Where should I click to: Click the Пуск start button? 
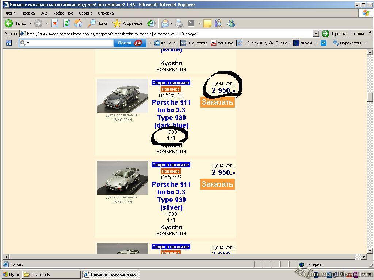11,275
